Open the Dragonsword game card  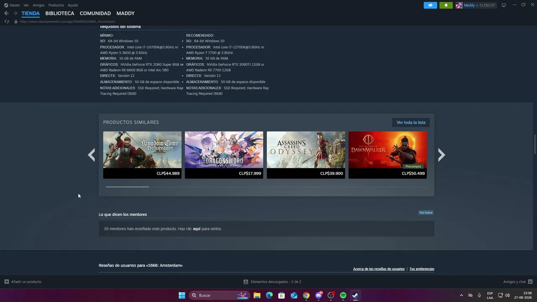(224, 155)
